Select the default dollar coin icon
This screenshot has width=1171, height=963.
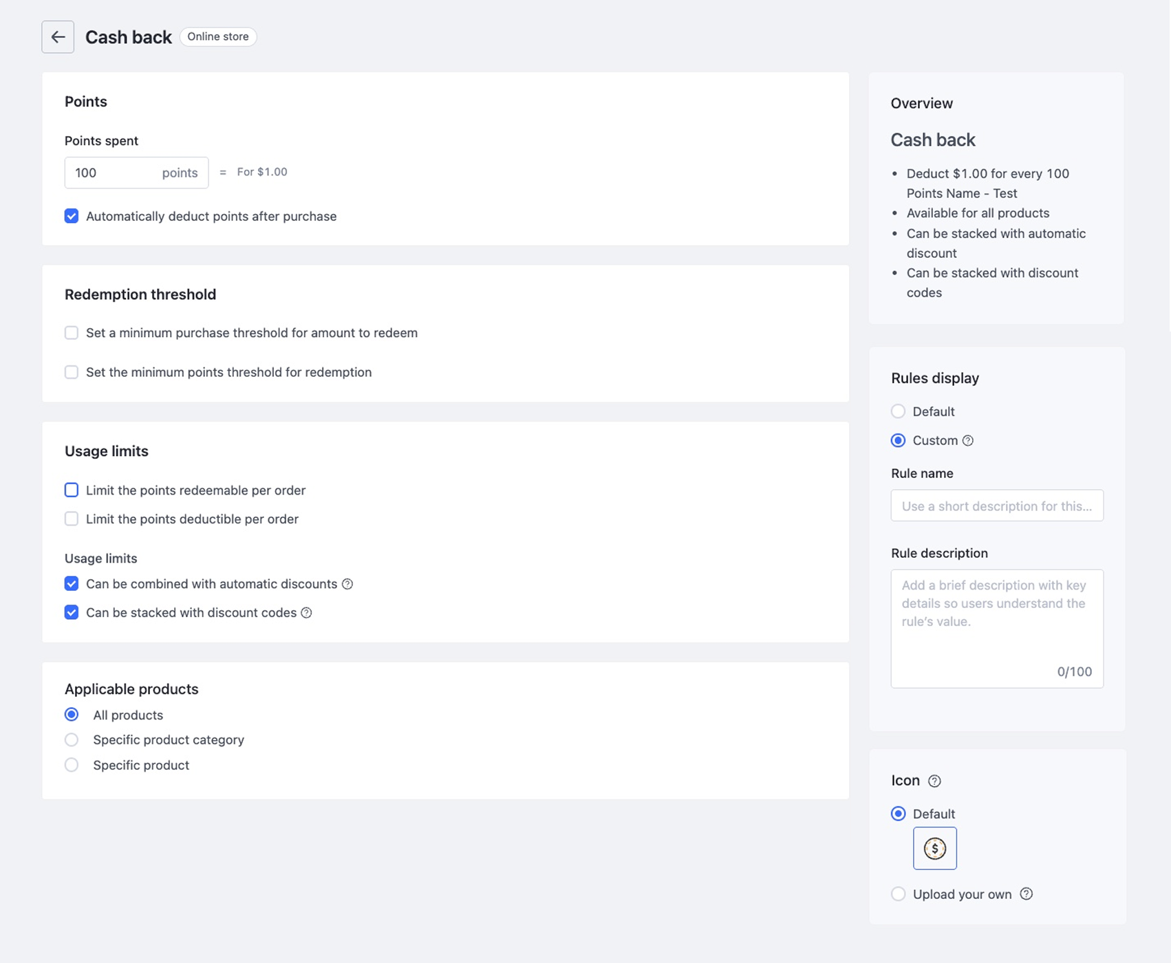tap(934, 848)
